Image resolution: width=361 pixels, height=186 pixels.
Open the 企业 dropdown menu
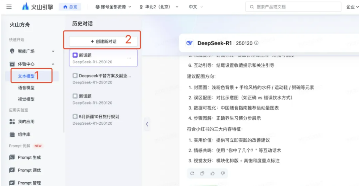point(353,7)
